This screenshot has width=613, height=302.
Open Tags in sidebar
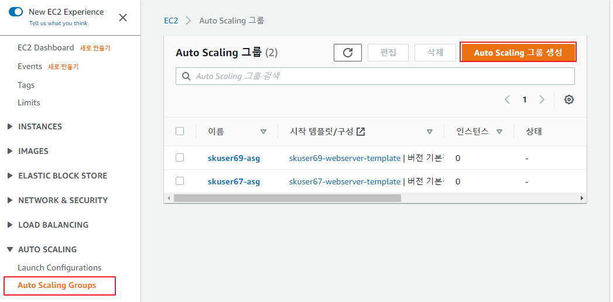[26, 85]
